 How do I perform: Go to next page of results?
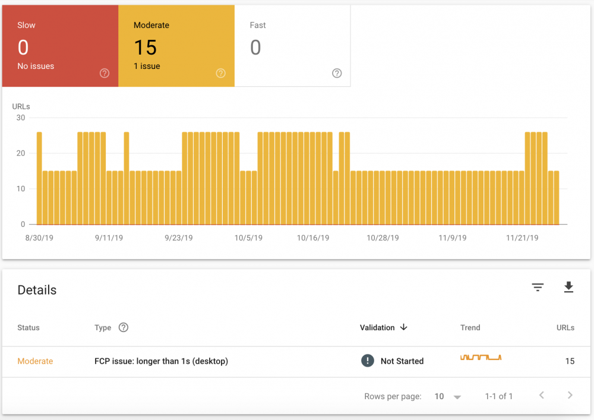(570, 396)
